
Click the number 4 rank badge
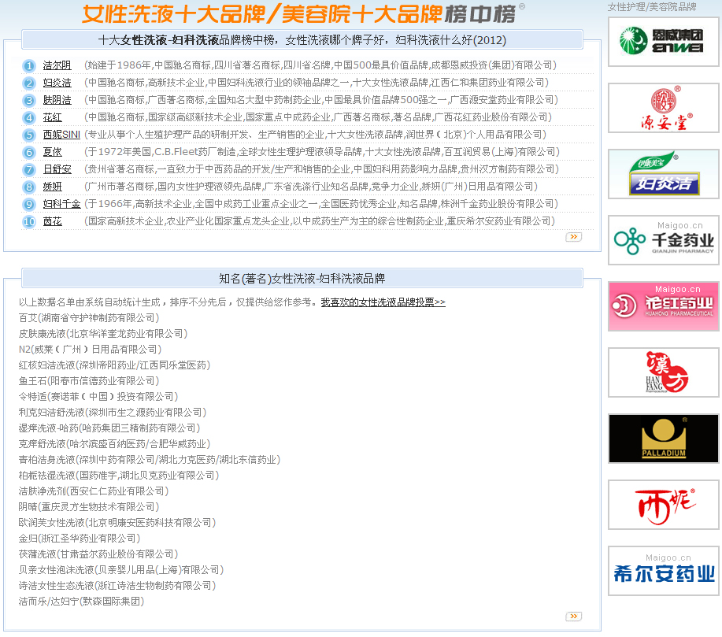(x=29, y=118)
